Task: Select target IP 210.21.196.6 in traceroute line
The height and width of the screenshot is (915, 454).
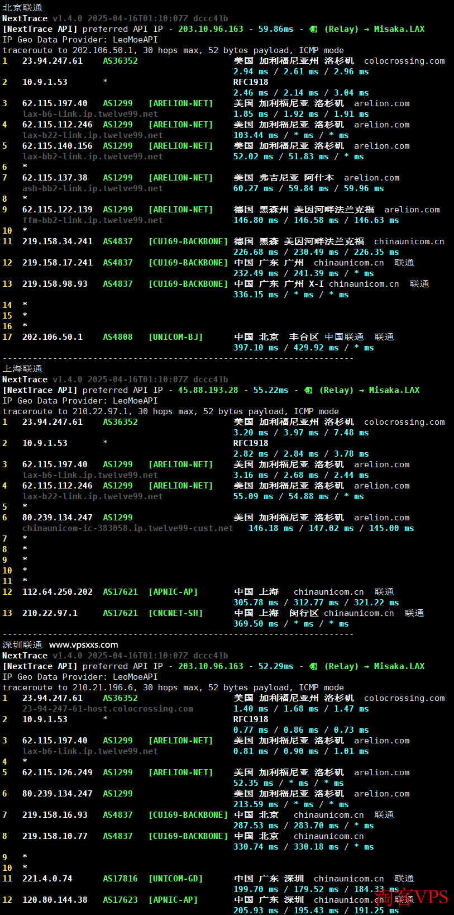Action: (103, 688)
